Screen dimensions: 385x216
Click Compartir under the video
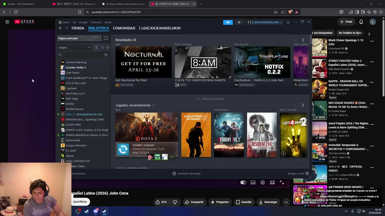pyautogui.click(x=194, y=202)
